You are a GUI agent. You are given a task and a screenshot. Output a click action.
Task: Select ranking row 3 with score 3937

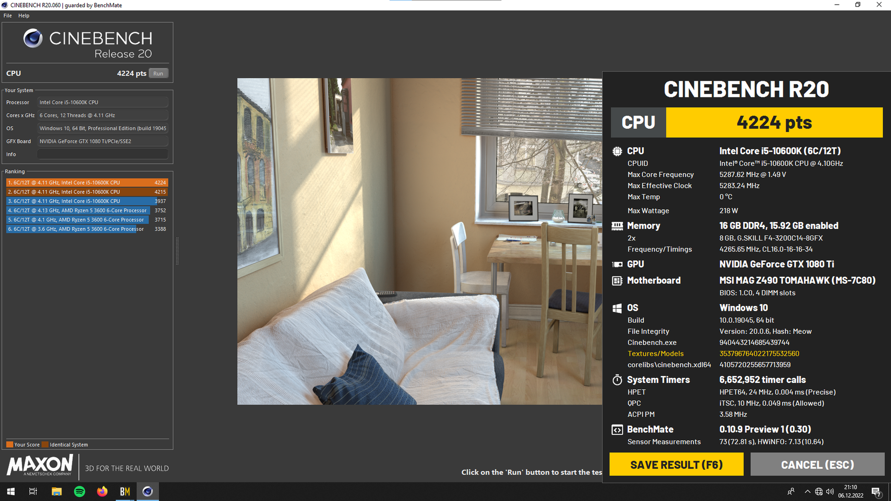(x=87, y=201)
